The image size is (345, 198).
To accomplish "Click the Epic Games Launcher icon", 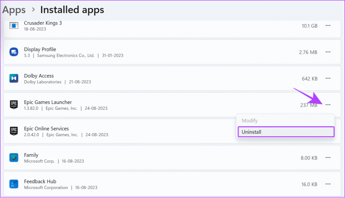I will point(13,105).
